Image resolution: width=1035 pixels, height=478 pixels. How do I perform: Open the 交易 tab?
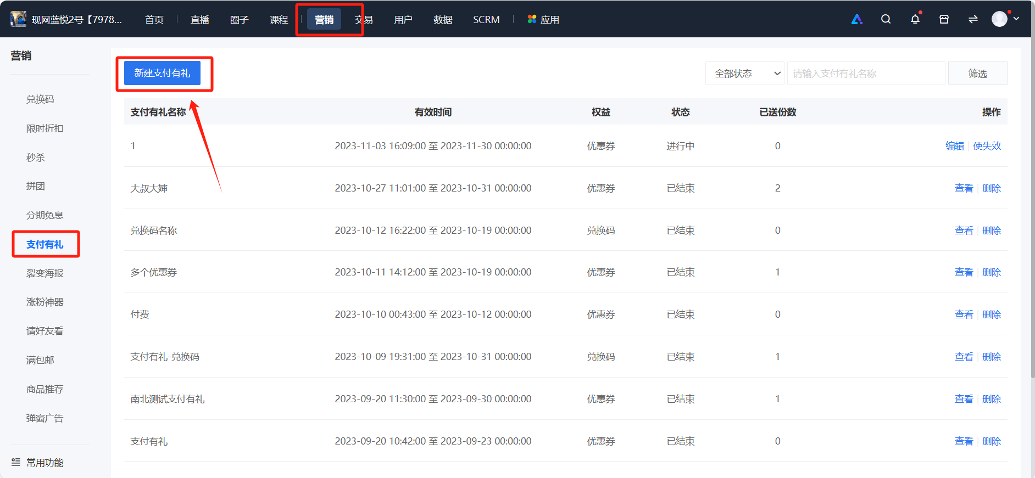[364, 20]
